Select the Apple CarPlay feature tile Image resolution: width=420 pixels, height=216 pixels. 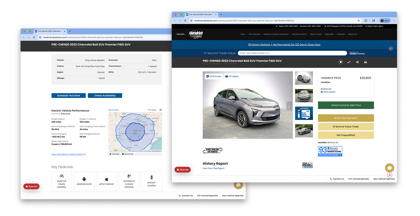106,181
